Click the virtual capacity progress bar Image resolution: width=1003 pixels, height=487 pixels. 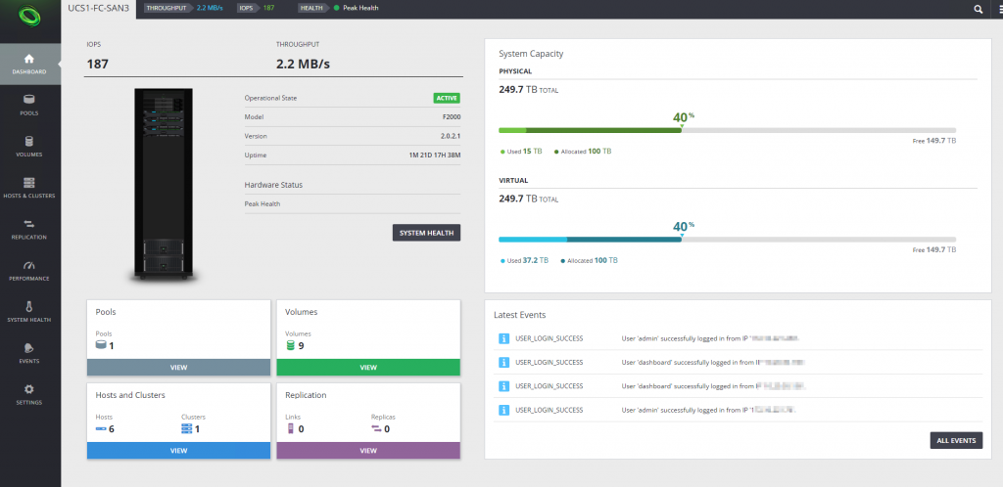click(728, 240)
